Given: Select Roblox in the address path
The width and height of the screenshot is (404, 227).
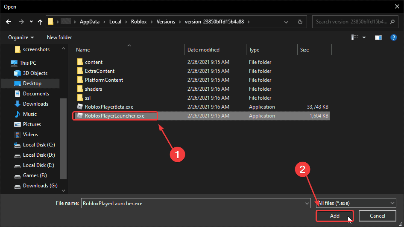Looking at the screenshot, I should 139,22.
